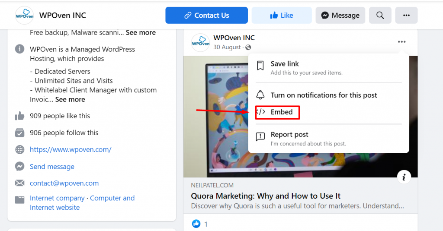
Task: Click the reaction count 1
Action: pos(206,224)
